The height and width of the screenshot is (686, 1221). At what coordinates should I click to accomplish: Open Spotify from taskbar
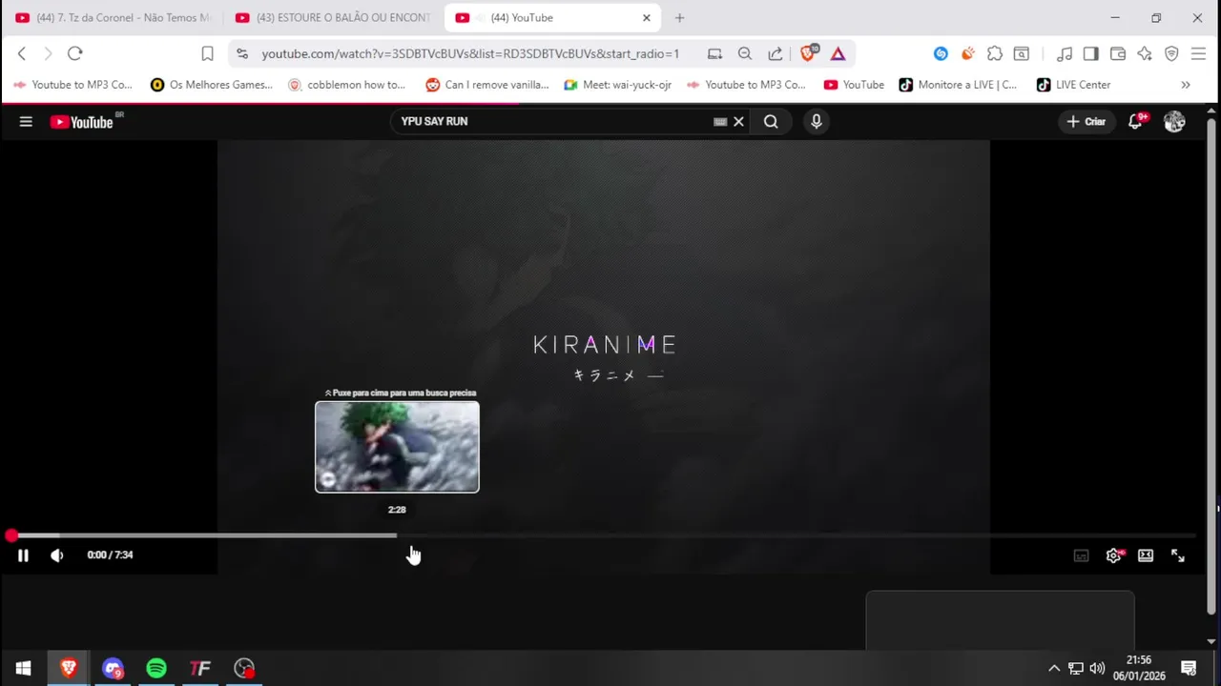click(156, 668)
